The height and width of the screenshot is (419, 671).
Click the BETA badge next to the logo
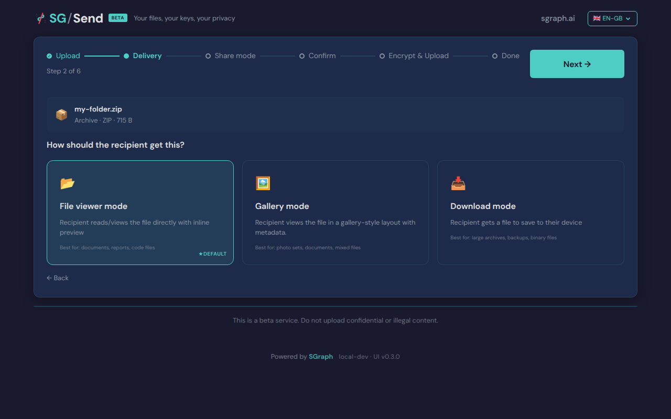pos(117,18)
